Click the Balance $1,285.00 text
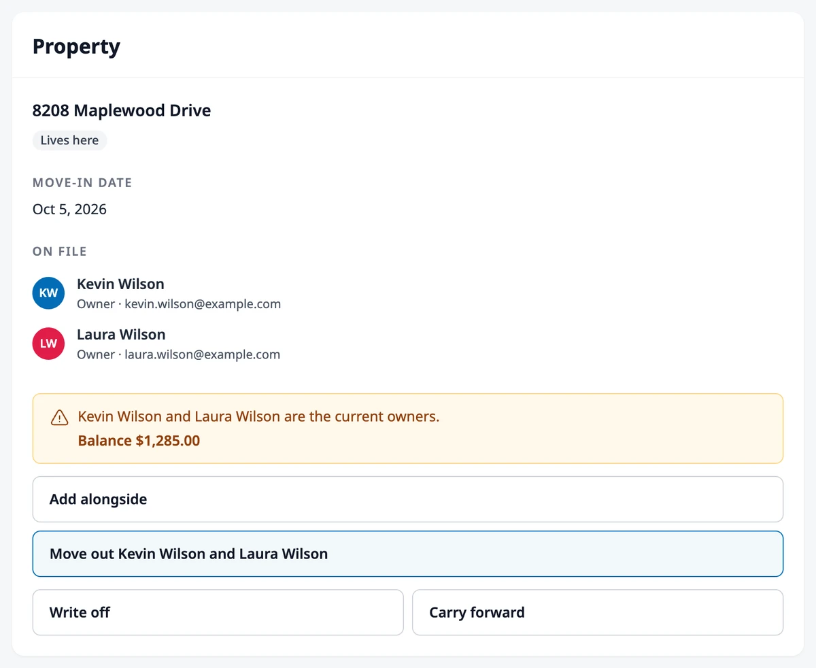Screen dimensions: 816x668 pos(139,440)
